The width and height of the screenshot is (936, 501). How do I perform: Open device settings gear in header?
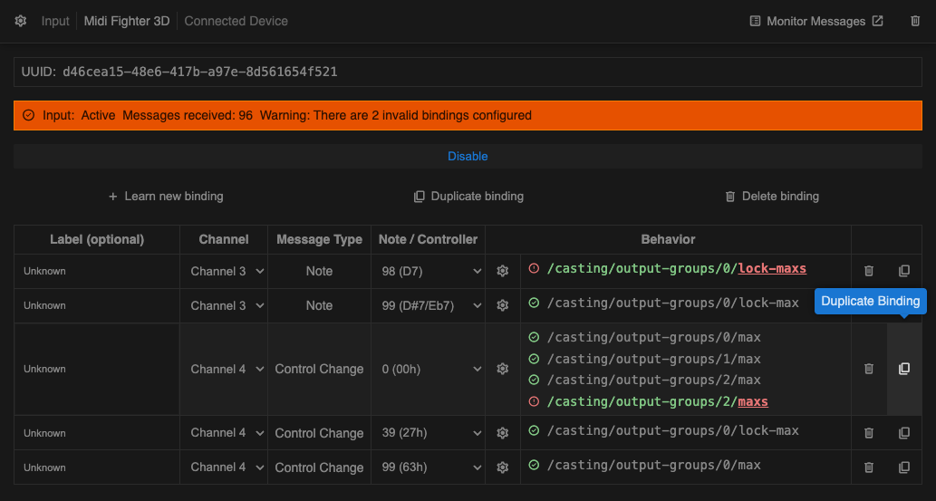pos(20,21)
